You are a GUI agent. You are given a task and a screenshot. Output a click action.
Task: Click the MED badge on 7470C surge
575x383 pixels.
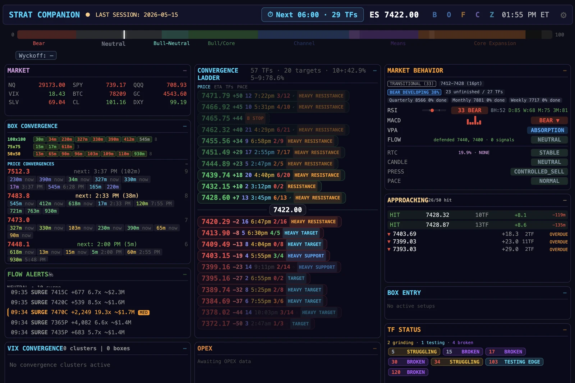(x=144, y=313)
